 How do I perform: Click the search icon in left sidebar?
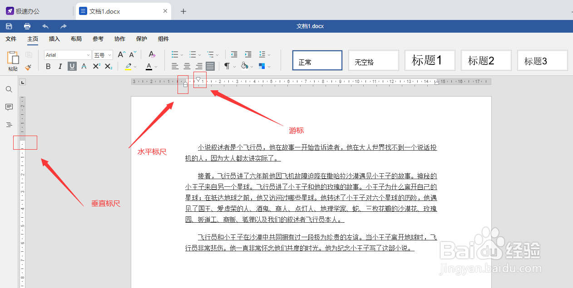(9, 89)
